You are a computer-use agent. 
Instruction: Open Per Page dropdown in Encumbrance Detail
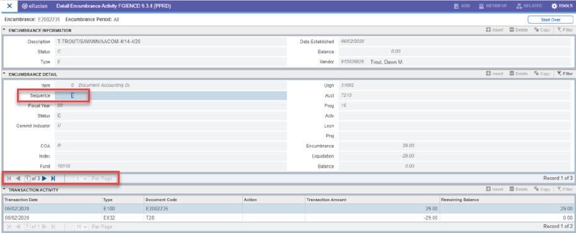coord(82,179)
